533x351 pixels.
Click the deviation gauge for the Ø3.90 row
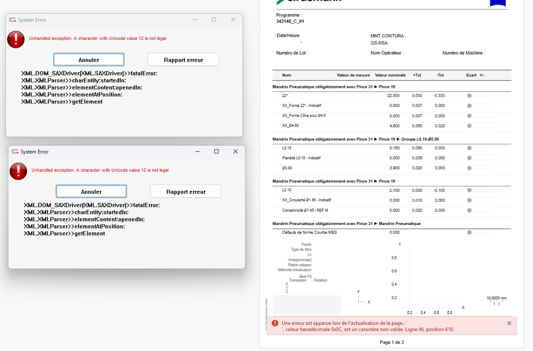pos(479,168)
